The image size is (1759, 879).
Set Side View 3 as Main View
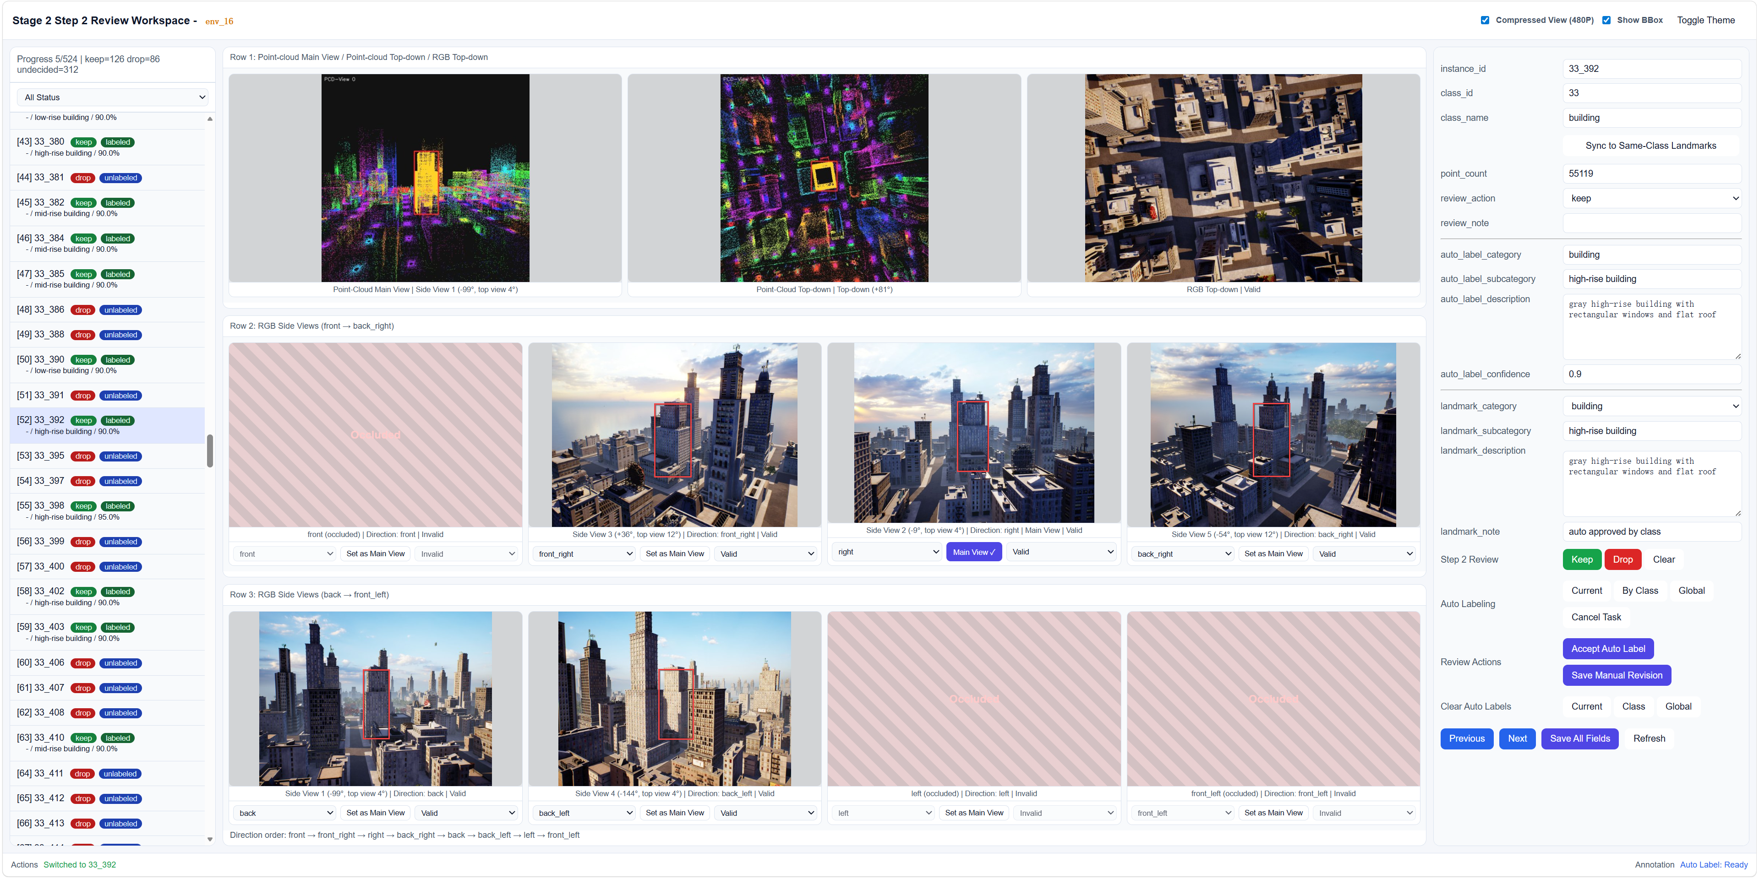[675, 553]
